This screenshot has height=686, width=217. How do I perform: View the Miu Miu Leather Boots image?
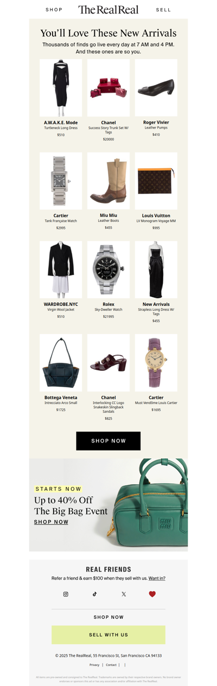point(108,181)
